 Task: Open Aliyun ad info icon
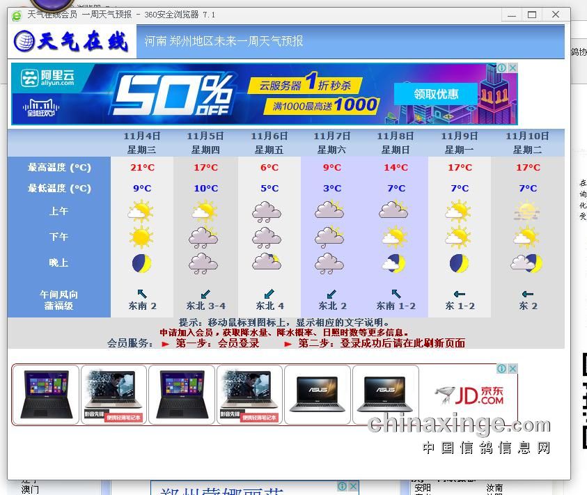501,68
